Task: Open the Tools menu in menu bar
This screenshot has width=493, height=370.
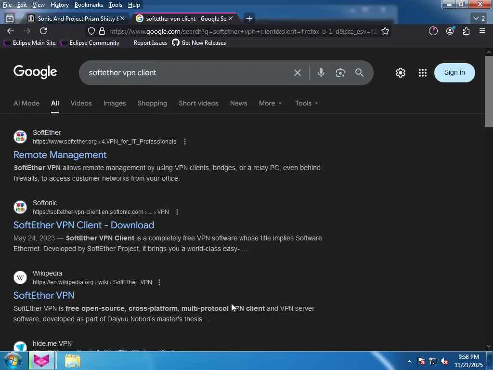Action: (116, 5)
